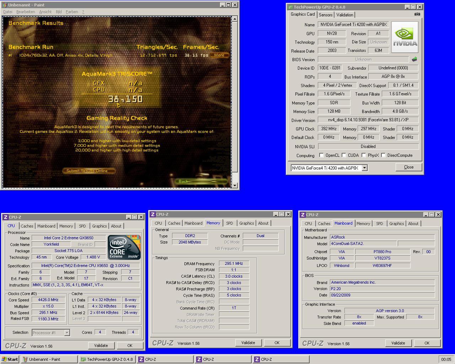Click the Core Speed value 4426.0 MHz

[48, 300]
